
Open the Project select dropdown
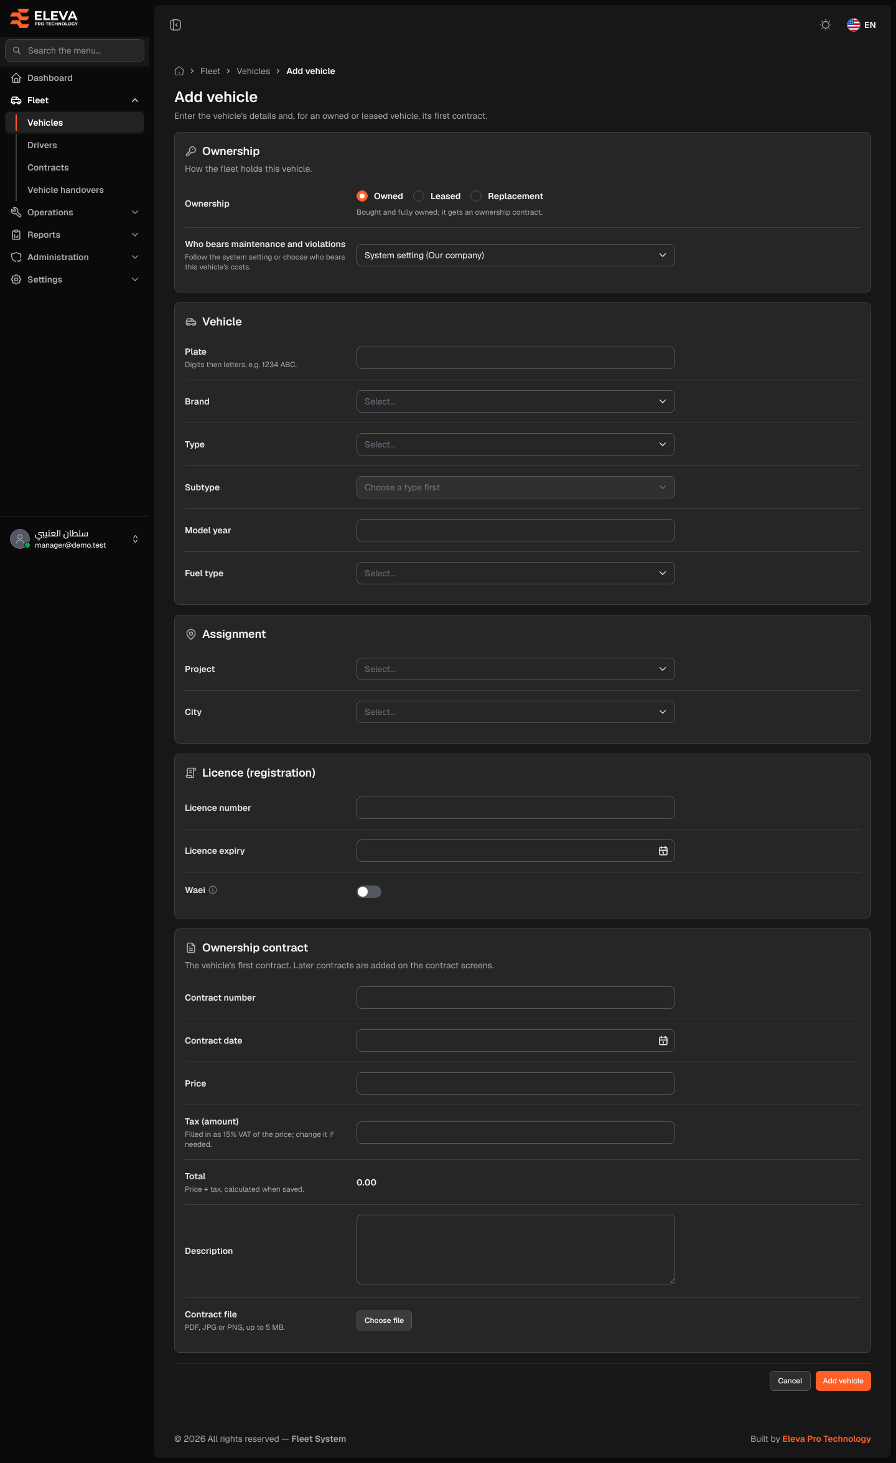pos(516,669)
